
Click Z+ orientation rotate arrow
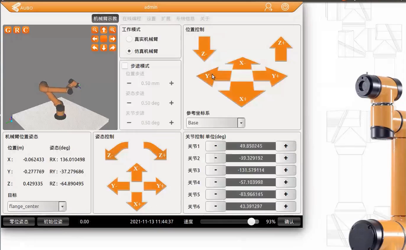(155, 151)
